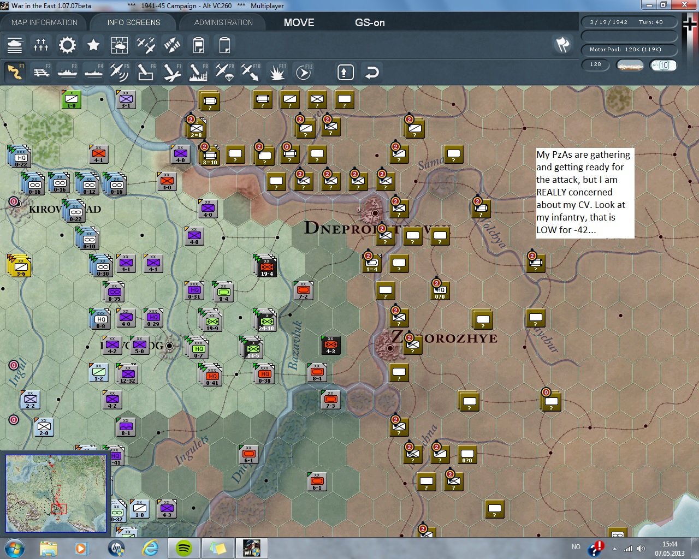This screenshot has width=699, height=559.
Task: Select the purple 0-31 HQ counter
Action: click(x=194, y=290)
